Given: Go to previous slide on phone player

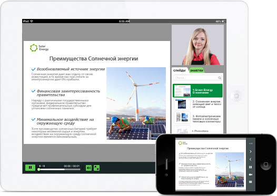Looking at the screenshot, I should point(251,159).
